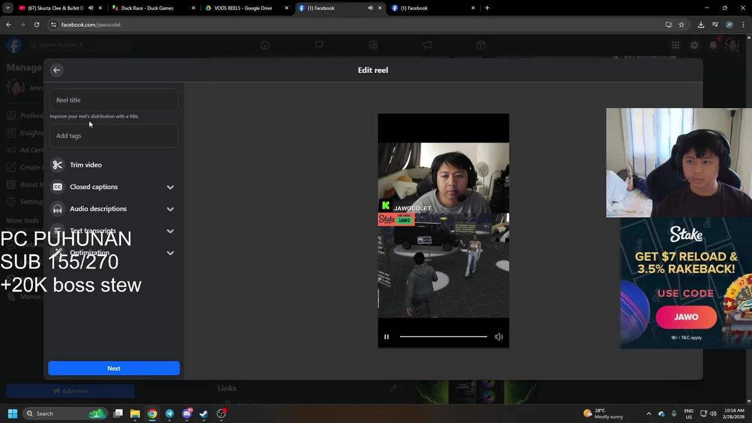Open Telegram from taskbar
Screen dimensions: 752x423
coord(169,414)
